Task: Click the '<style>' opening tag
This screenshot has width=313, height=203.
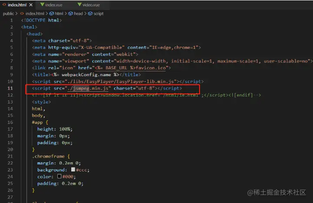Action: tap(41, 102)
